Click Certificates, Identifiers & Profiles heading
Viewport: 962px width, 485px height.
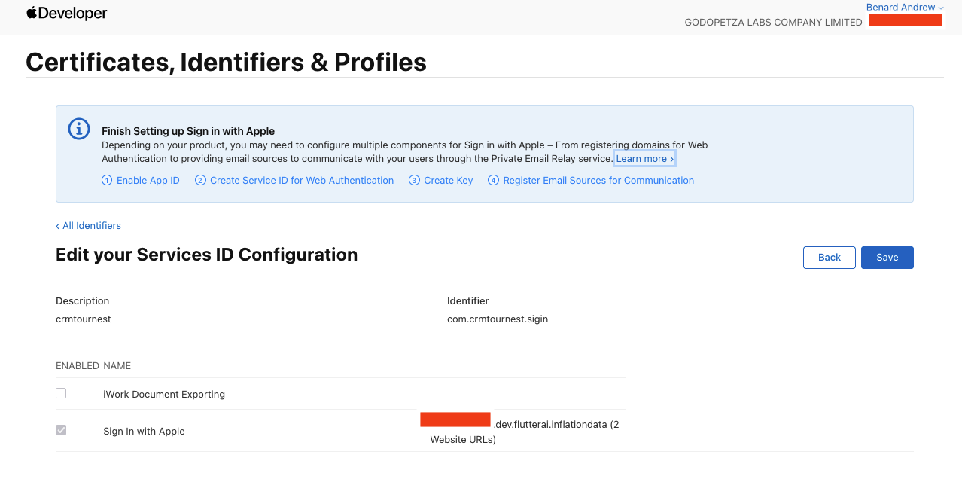[x=226, y=62]
